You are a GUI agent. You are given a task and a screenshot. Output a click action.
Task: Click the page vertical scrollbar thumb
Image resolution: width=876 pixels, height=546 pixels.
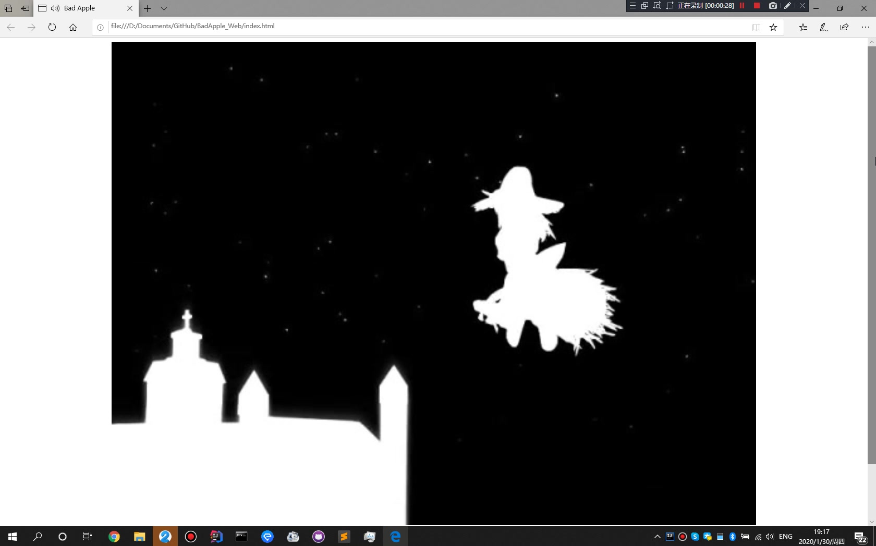(x=871, y=255)
